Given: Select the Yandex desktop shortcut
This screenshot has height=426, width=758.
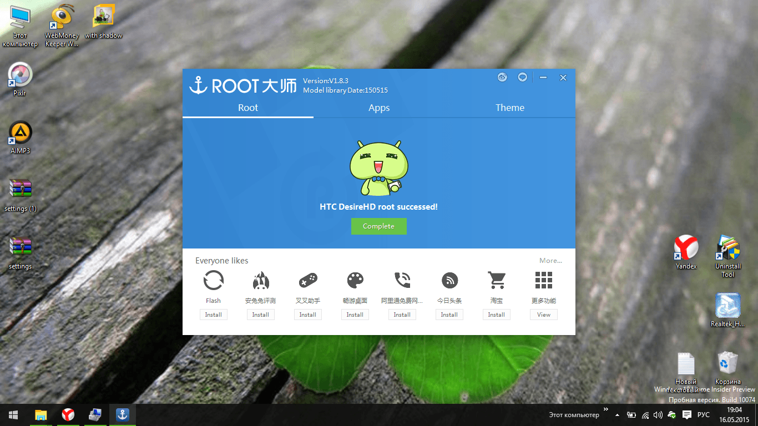Looking at the screenshot, I should tap(686, 252).
